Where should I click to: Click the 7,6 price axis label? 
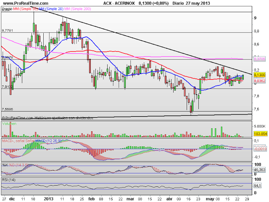(256, 109)
